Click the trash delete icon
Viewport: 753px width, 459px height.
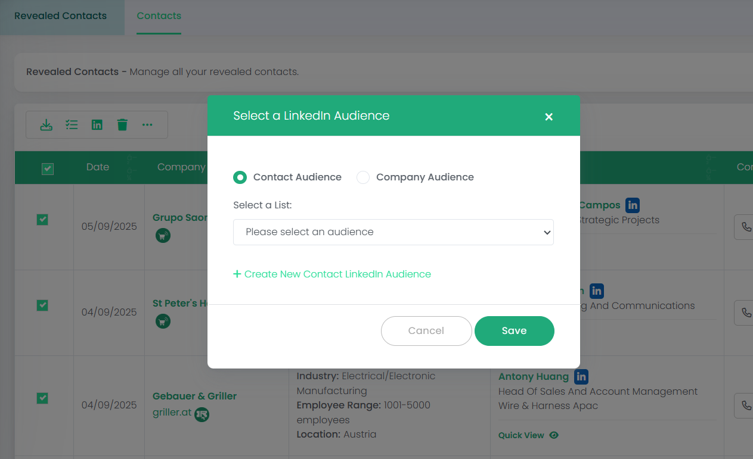122,124
